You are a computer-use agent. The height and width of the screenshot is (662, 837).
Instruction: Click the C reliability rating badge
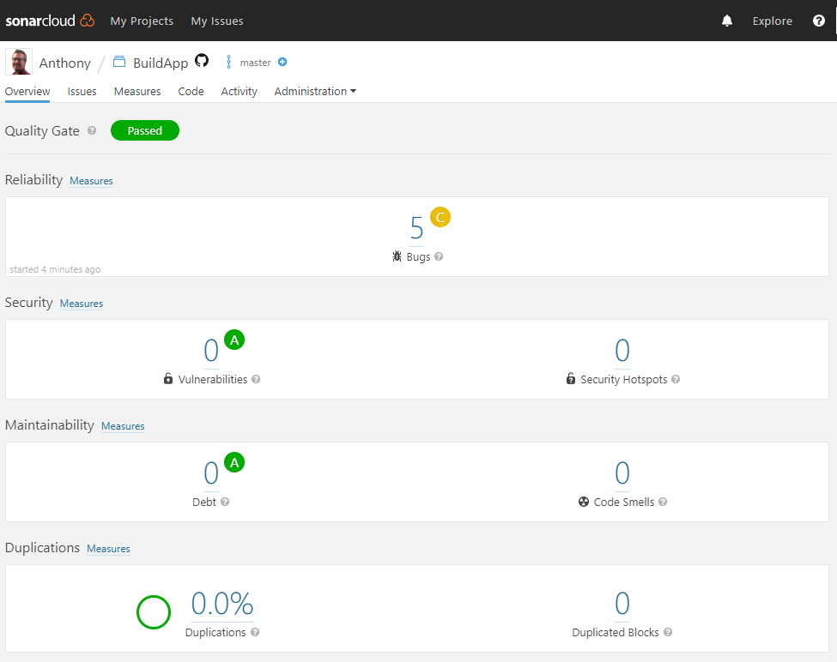pyautogui.click(x=440, y=217)
